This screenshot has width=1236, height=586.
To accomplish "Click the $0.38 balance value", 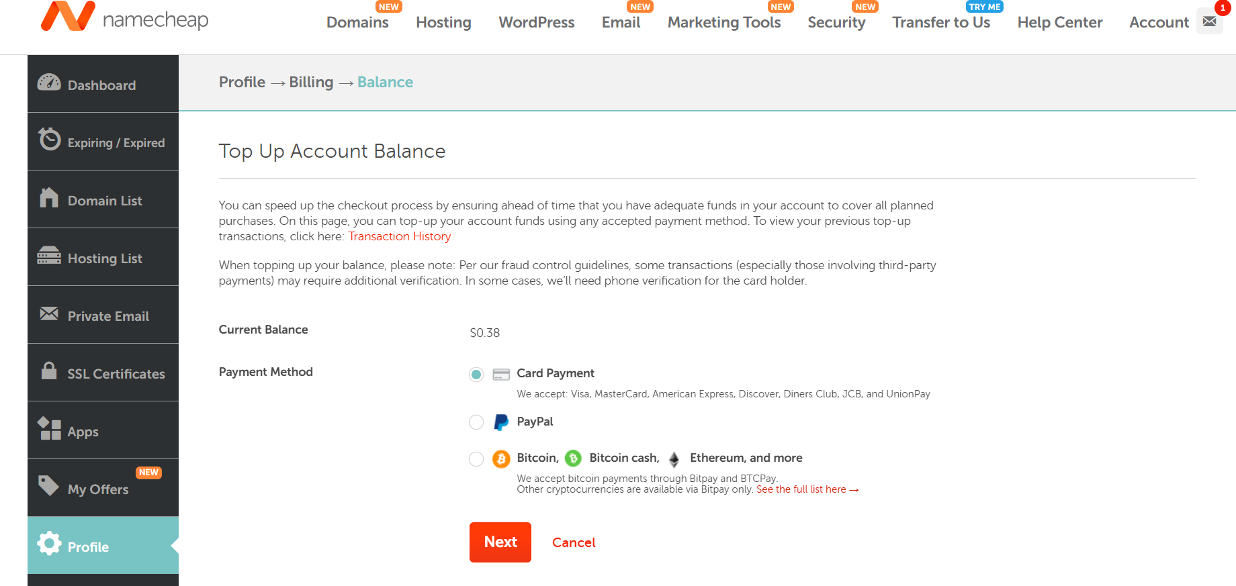I will pos(485,333).
